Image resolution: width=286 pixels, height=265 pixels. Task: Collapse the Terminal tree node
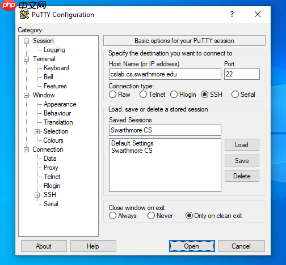(26, 59)
